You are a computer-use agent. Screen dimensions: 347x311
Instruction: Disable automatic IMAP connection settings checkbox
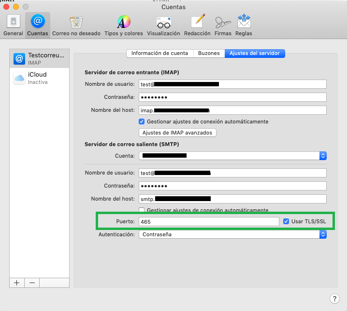click(x=142, y=122)
